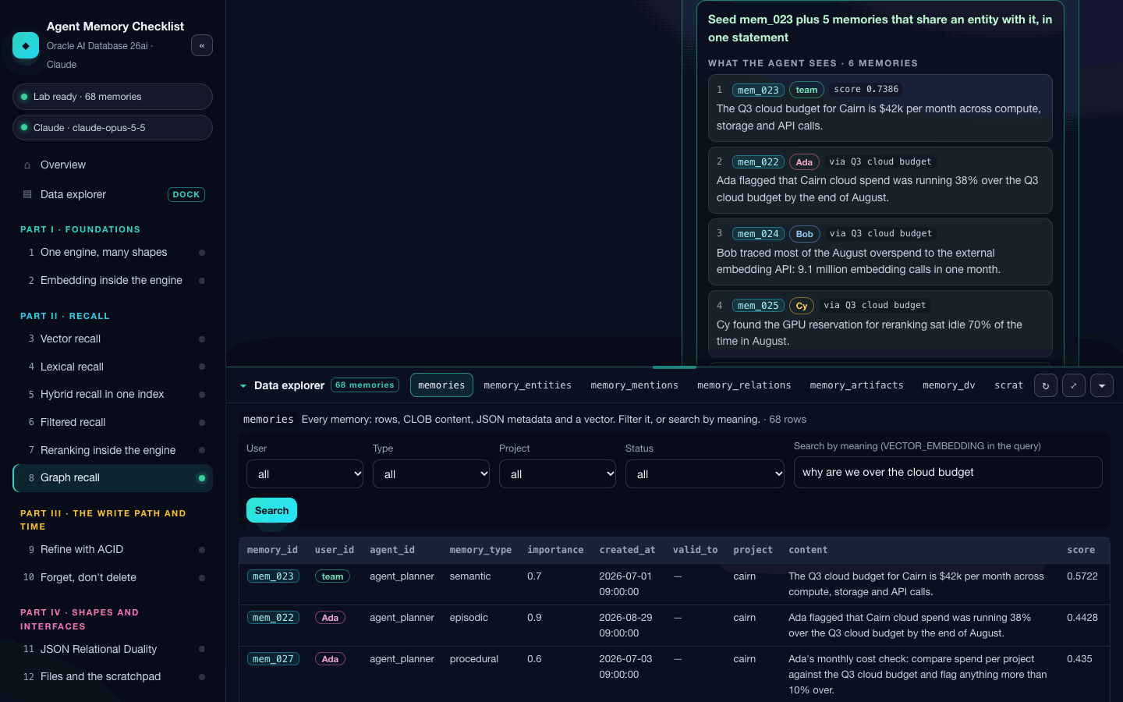The image size is (1123, 702).
Task: Click the Search button
Action: click(271, 510)
